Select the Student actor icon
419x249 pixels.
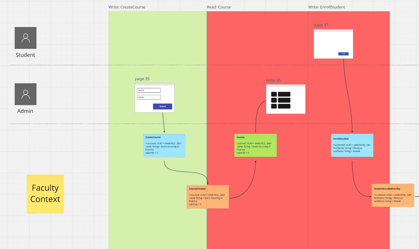coord(25,37)
